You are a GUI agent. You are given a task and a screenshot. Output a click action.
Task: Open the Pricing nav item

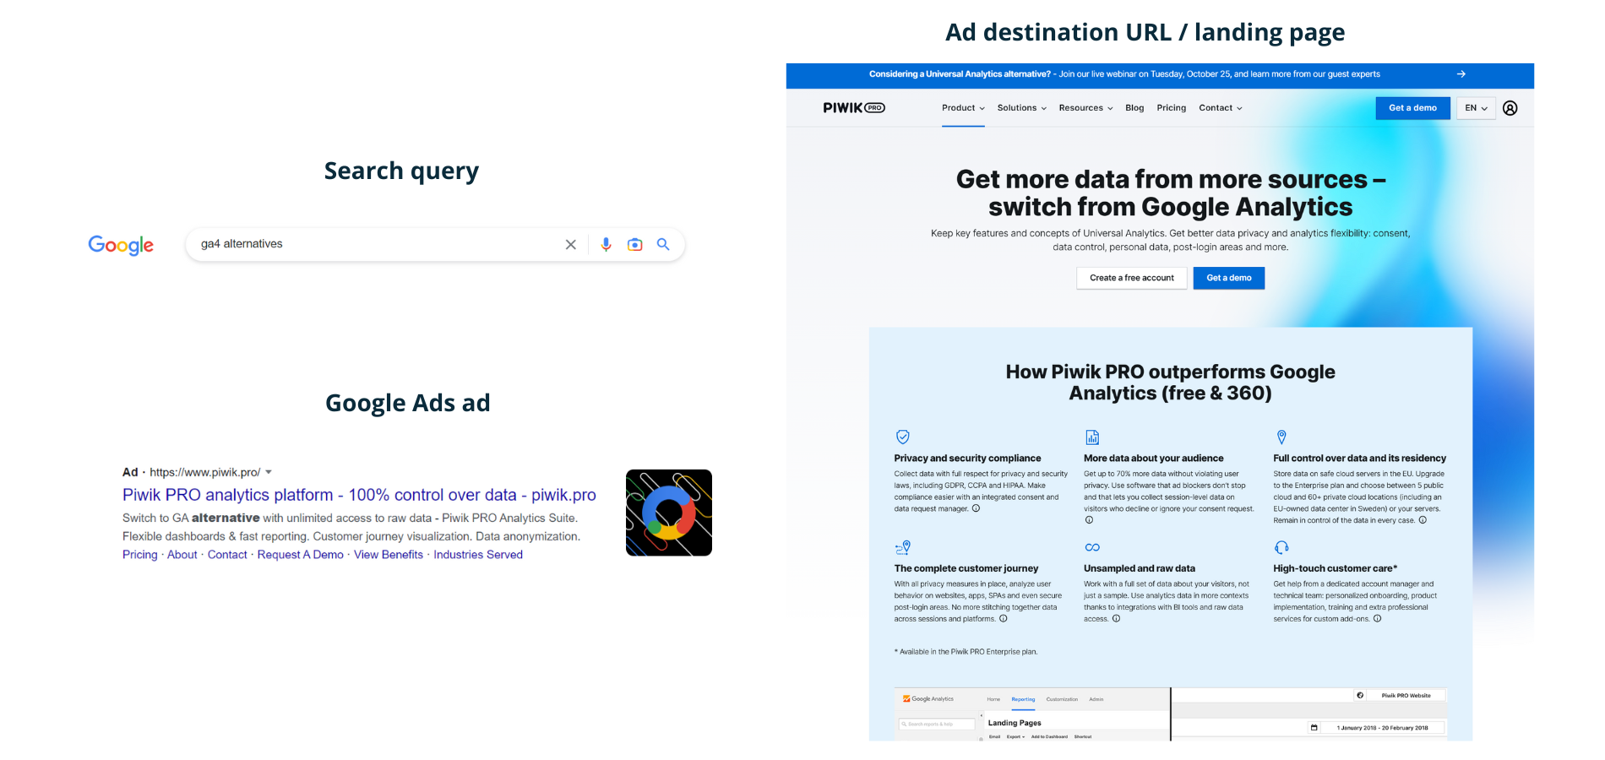coord(1172,108)
